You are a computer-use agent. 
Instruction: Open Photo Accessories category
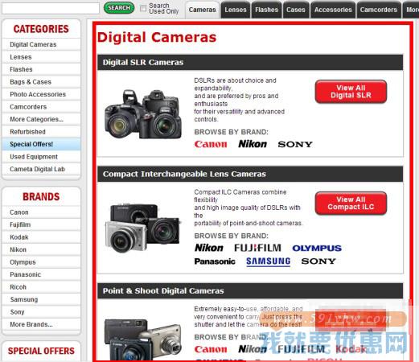[41, 94]
